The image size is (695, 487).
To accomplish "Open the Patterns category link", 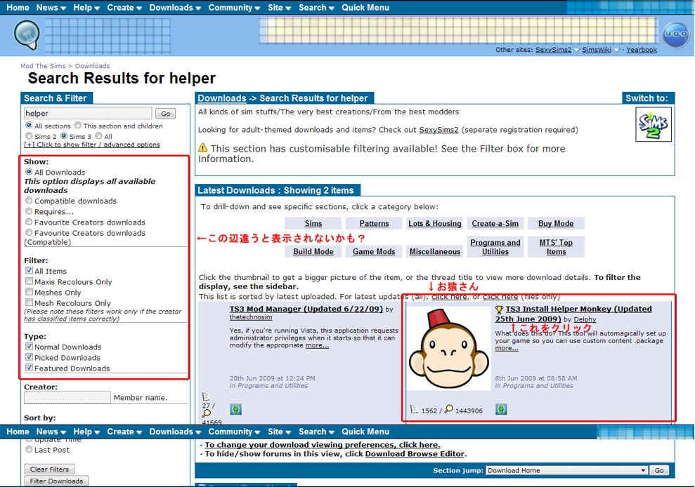I will 374,224.
